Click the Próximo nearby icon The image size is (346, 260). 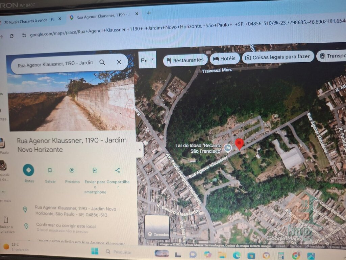pos(72,170)
